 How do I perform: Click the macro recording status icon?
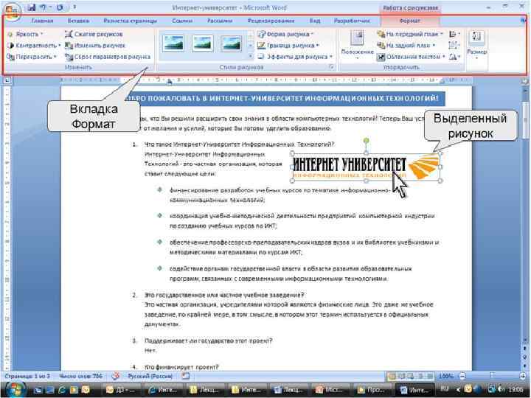pyautogui.click(x=185, y=376)
